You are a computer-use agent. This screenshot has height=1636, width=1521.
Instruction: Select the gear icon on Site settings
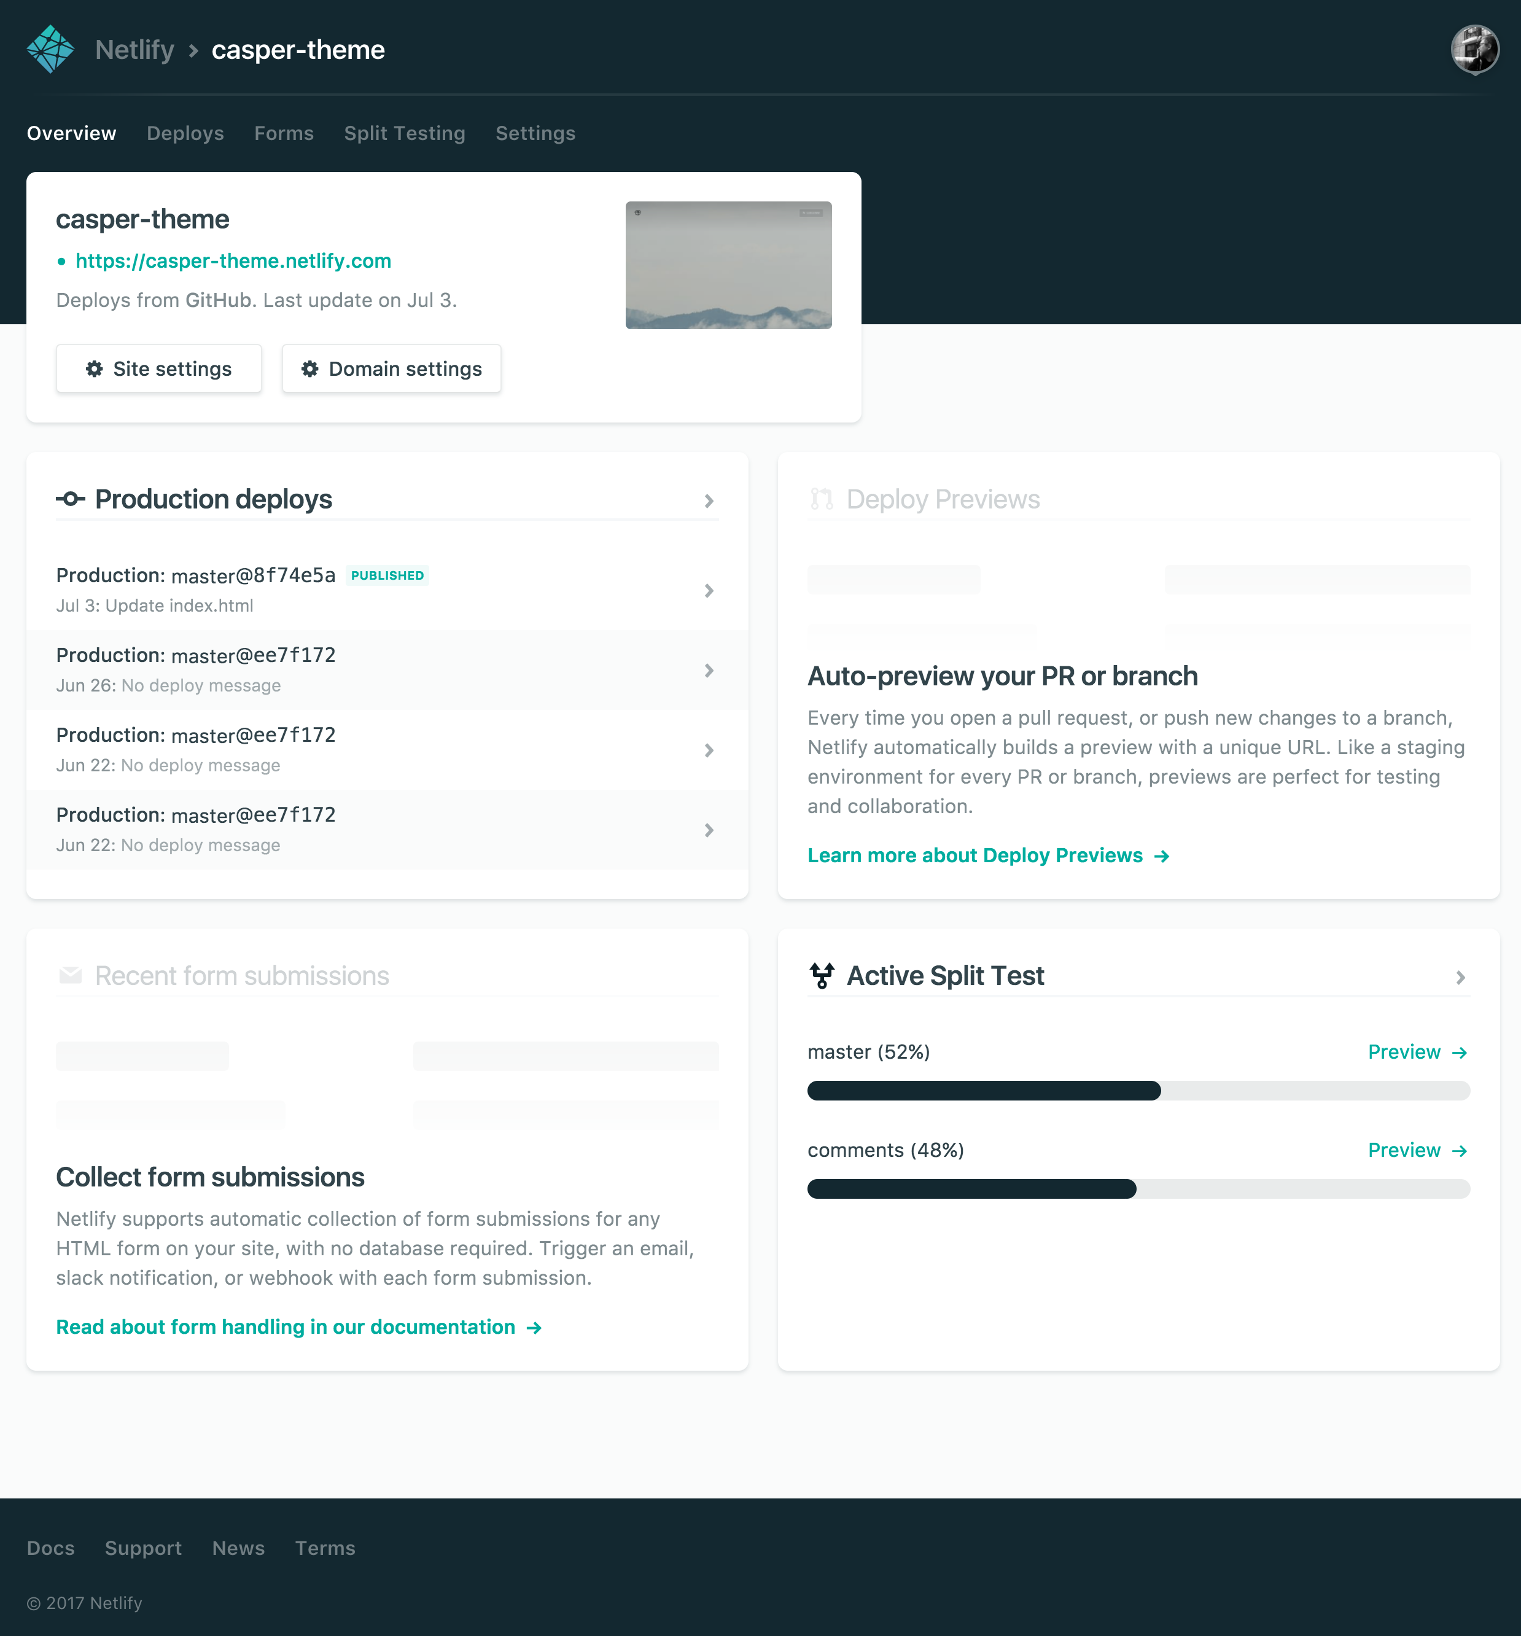(94, 368)
